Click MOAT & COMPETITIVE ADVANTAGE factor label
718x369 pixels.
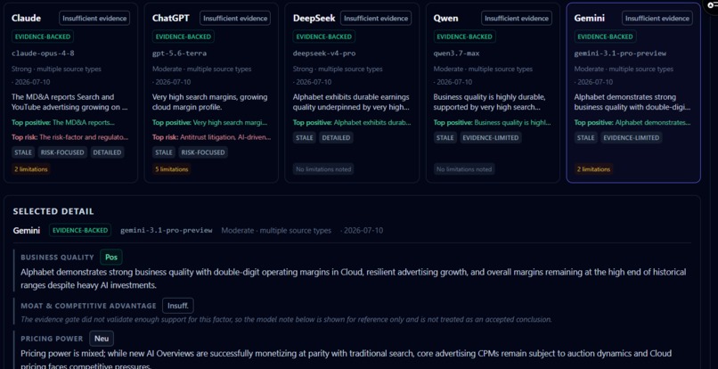click(x=88, y=306)
